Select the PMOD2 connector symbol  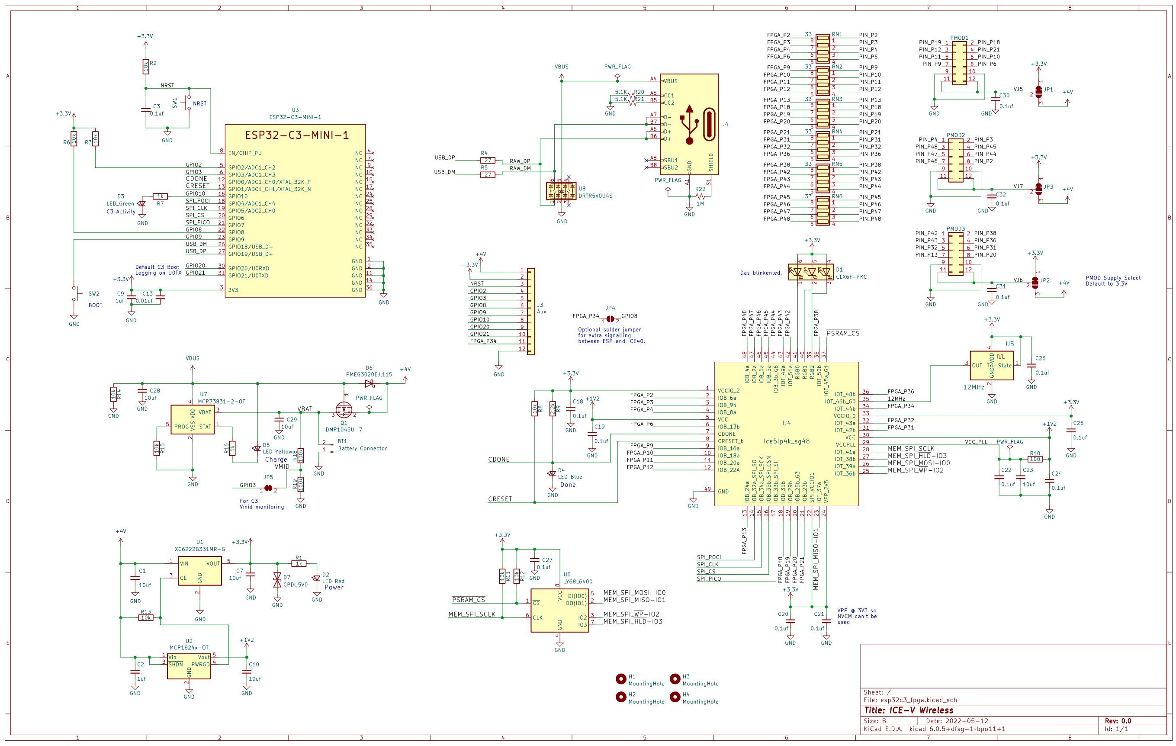[x=956, y=160]
